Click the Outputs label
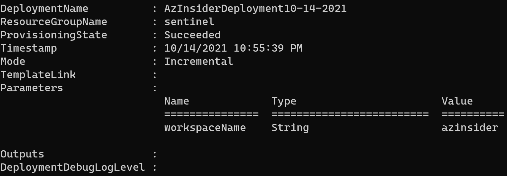 tap(22, 154)
